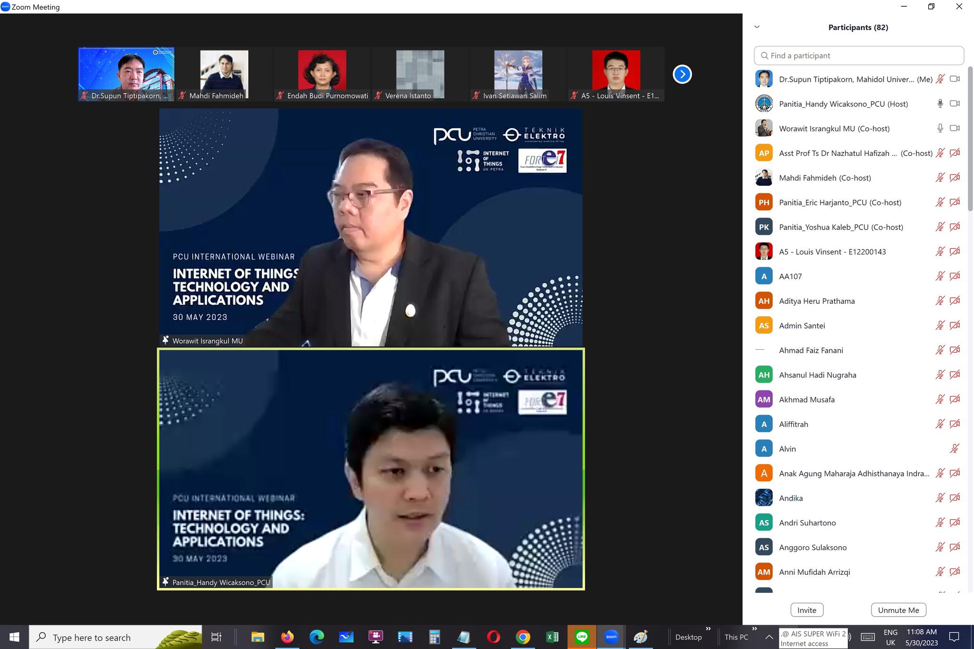Click Zoom icon in Windows taskbar
Image resolution: width=974 pixels, height=649 pixels.
(611, 637)
